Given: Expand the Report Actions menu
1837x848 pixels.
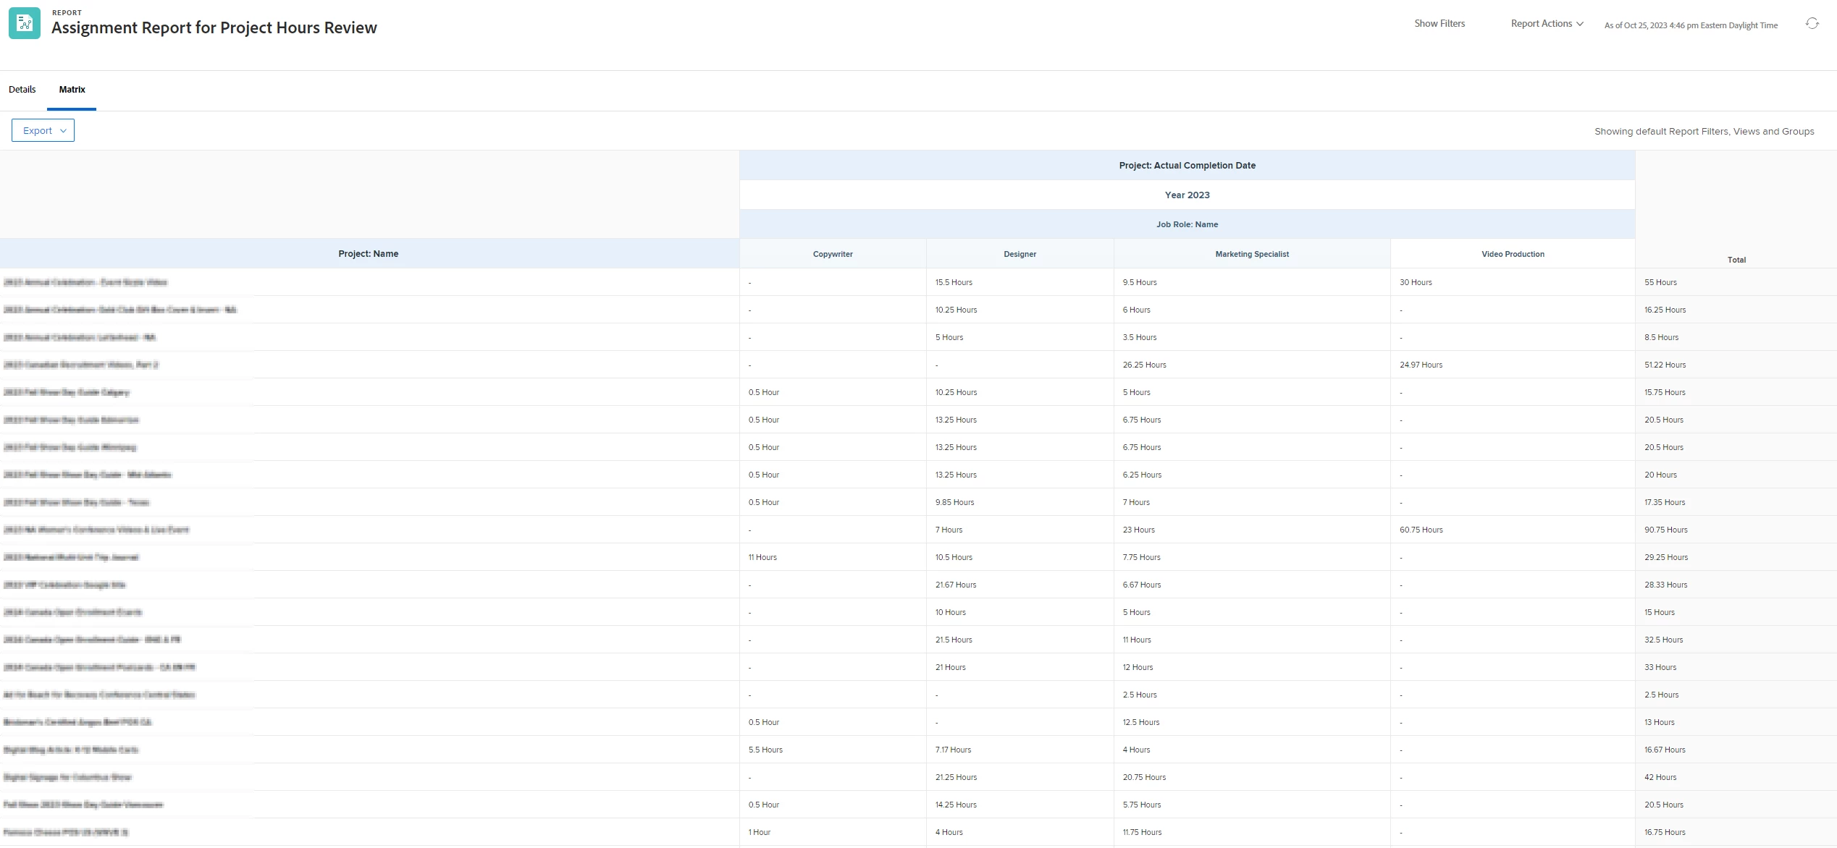Looking at the screenshot, I should pos(1547,24).
